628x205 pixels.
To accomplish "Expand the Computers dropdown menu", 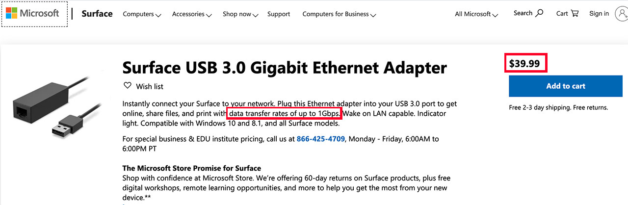I will click(142, 14).
